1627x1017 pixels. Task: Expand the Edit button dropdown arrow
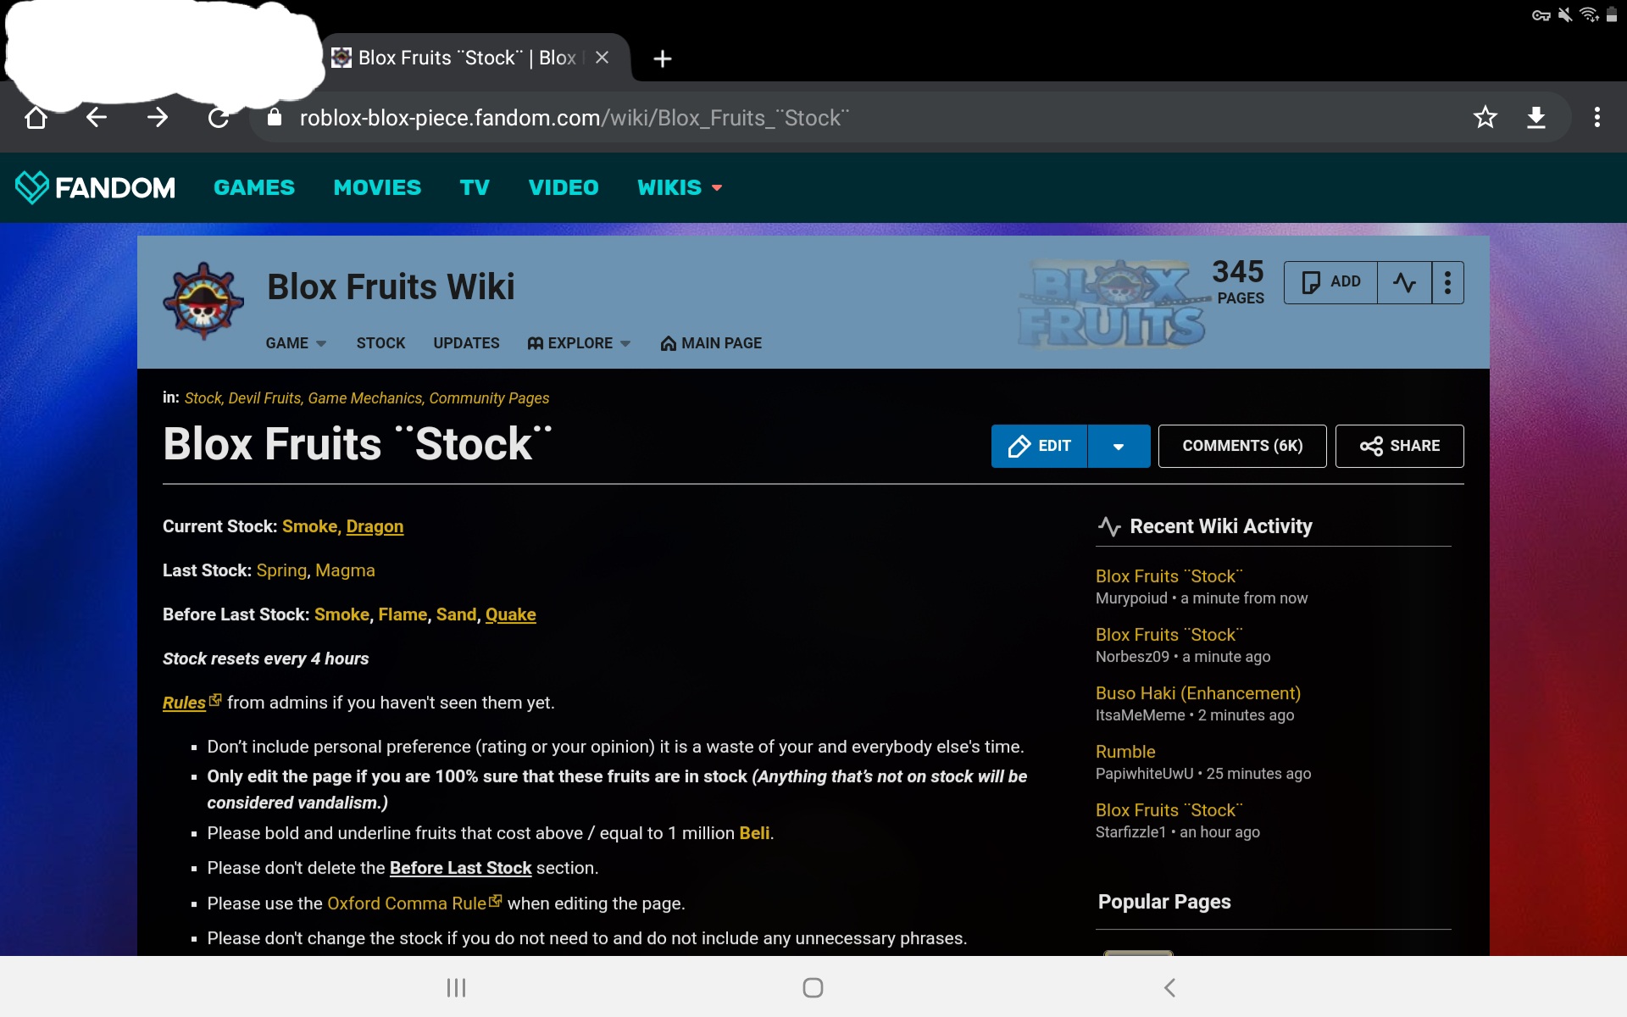click(x=1119, y=447)
